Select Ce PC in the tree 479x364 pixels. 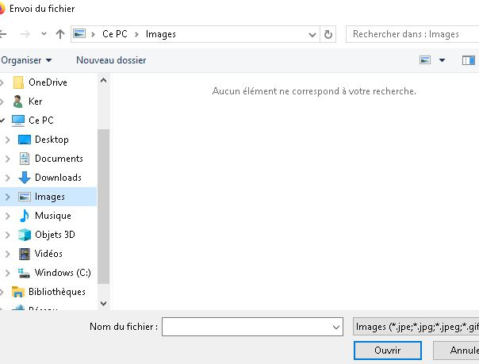[41, 121]
